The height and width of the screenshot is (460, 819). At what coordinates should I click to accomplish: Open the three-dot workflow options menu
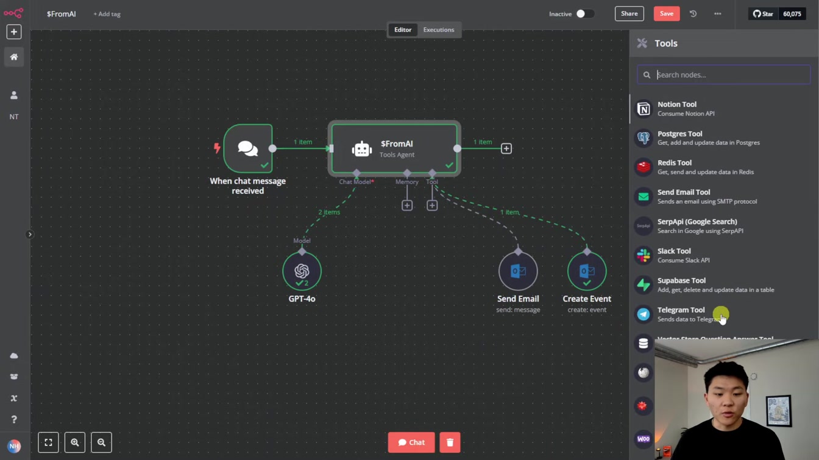(x=717, y=13)
